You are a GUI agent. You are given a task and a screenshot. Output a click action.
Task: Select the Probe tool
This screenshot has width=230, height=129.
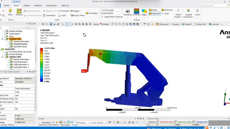tap(153, 10)
